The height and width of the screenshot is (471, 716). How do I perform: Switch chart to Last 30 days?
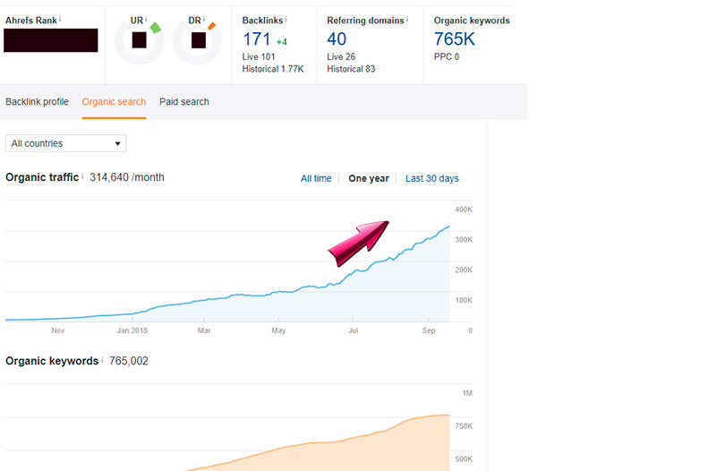pos(431,178)
